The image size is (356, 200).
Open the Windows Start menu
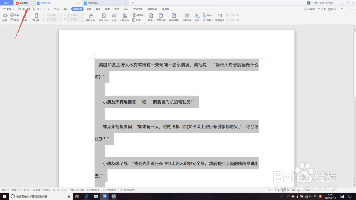(x=4, y=196)
